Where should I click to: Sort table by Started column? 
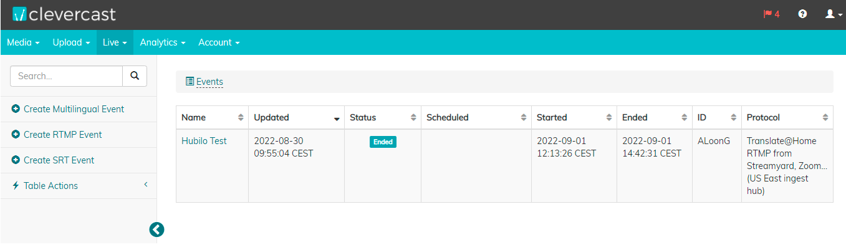click(x=574, y=117)
